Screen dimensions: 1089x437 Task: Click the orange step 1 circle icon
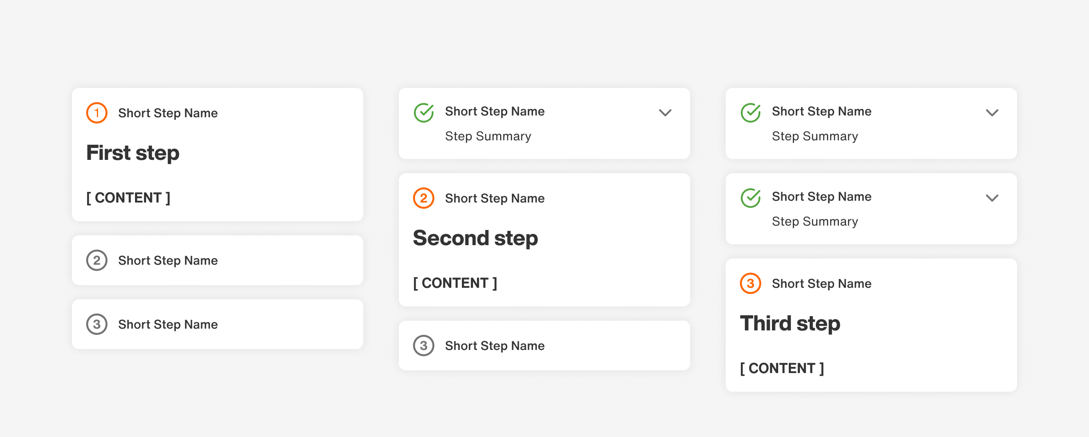[97, 113]
